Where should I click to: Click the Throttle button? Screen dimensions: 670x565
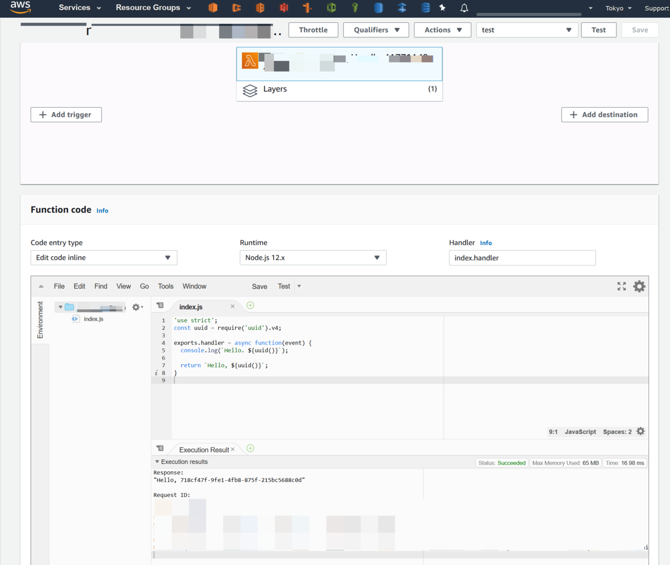pyautogui.click(x=313, y=30)
